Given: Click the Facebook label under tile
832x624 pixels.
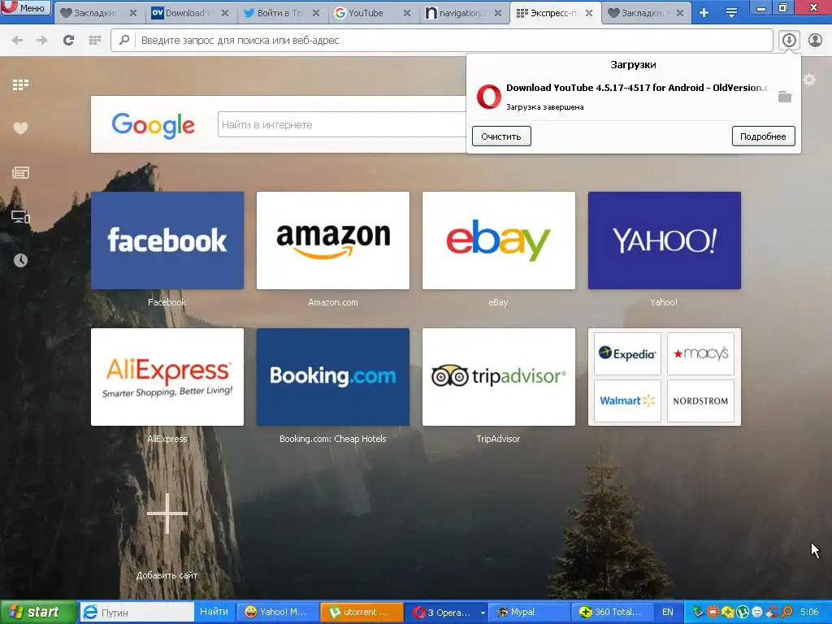Looking at the screenshot, I should coord(167,302).
